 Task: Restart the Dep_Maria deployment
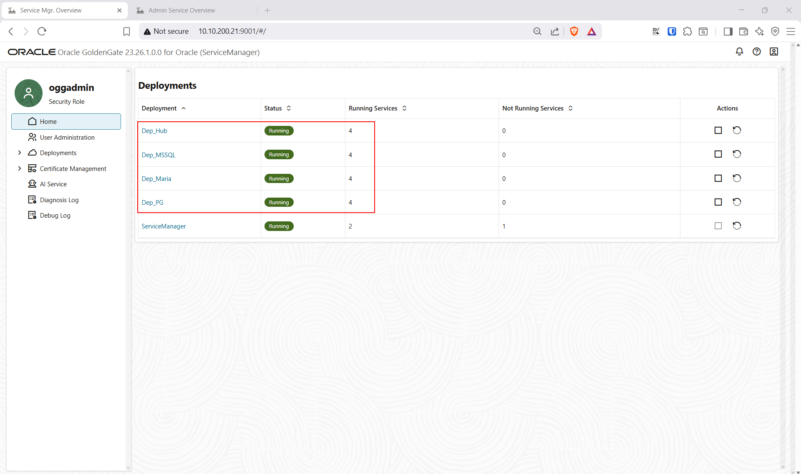[x=737, y=178]
